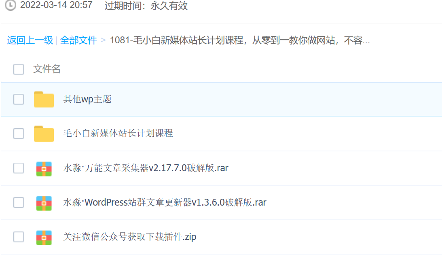
Task: Click the current breadcrumb path starting with 1081-毛小白
Action: 240,40
